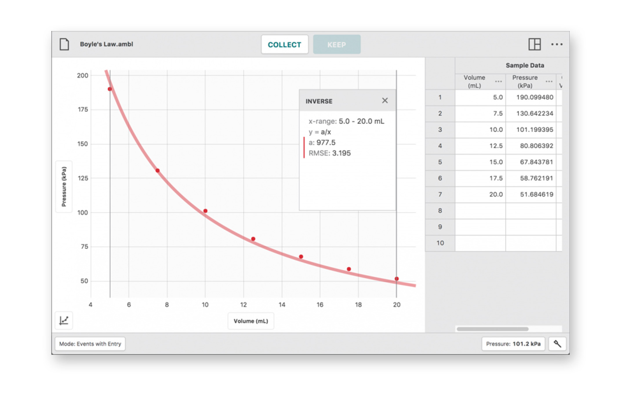Screen dimensions: 617x393
Task: Click the y = a/x equation text
Action: (320, 132)
